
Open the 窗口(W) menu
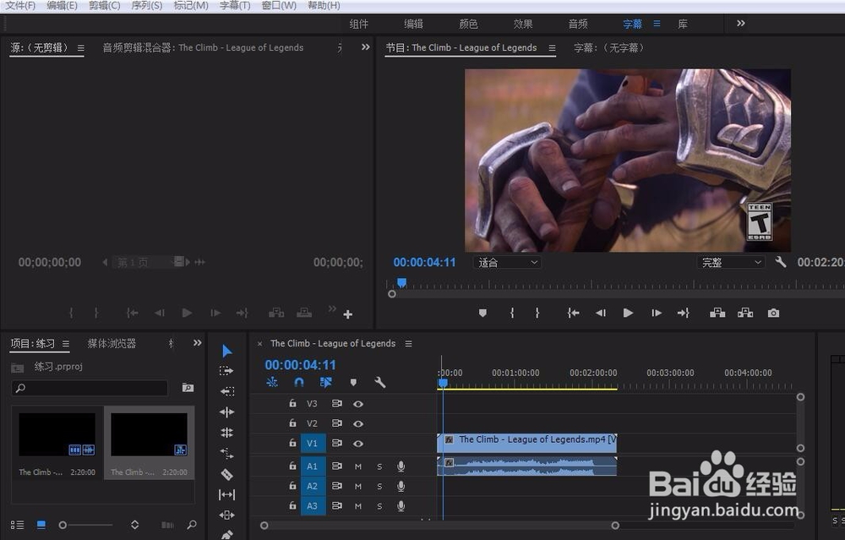coord(279,5)
